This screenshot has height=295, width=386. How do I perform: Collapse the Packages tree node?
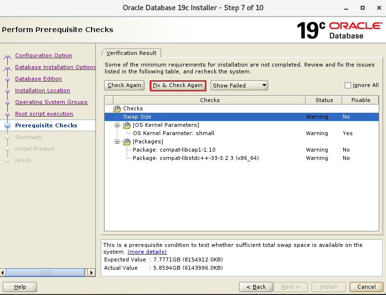click(117, 141)
